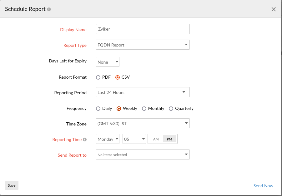Expand the Send Report to recipient selector
Screen dimensions: 282x196
click(143, 154)
